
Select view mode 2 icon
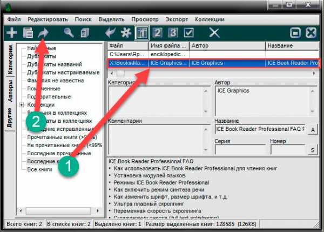158,32
